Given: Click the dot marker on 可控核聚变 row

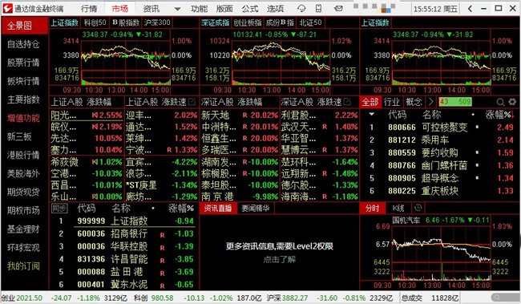Looking at the screenshot, I should pos(477,127).
